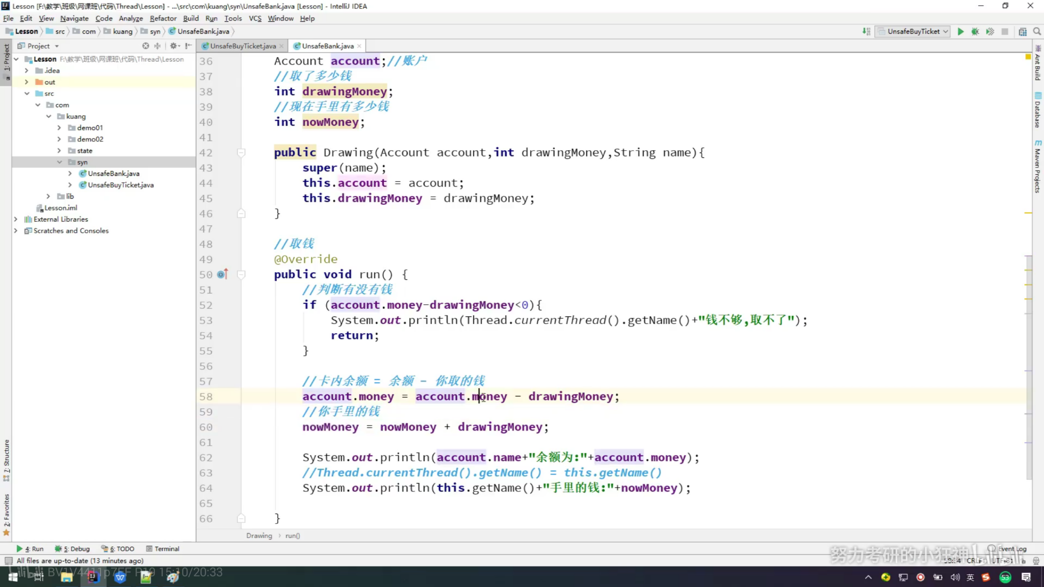The width and height of the screenshot is (1044, 587).
Task: Open Windows Start menu
Action: pyautogui.click(x=13, y=577)
